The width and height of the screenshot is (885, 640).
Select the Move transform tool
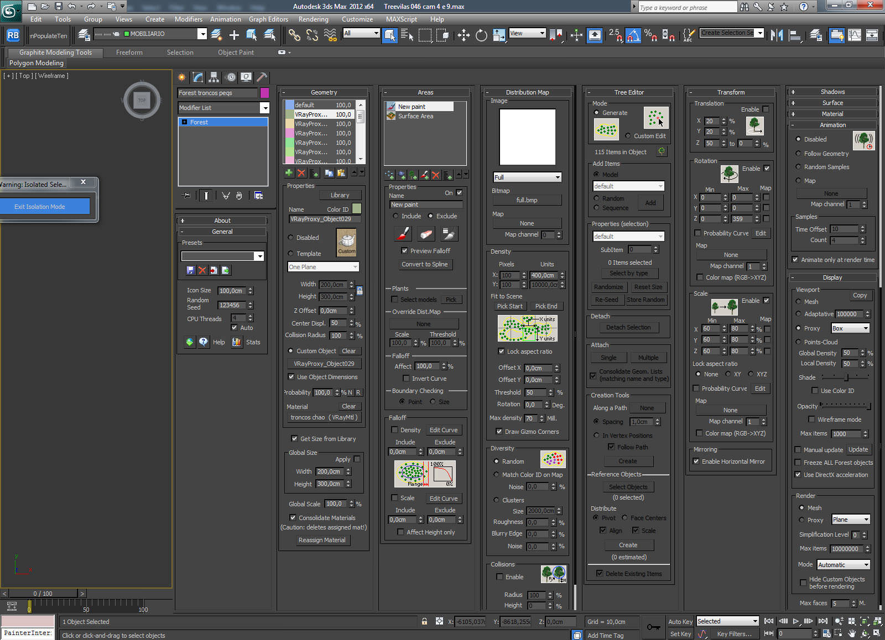[464, 35]
